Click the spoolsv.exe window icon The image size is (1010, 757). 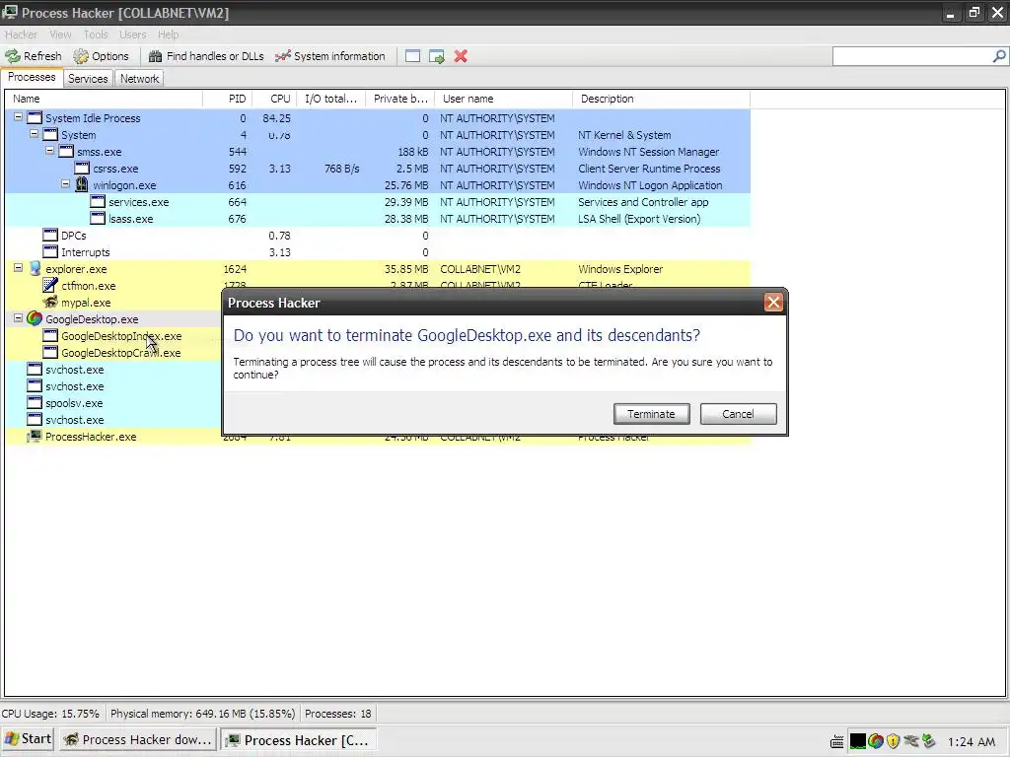click(x=35, y=402)
